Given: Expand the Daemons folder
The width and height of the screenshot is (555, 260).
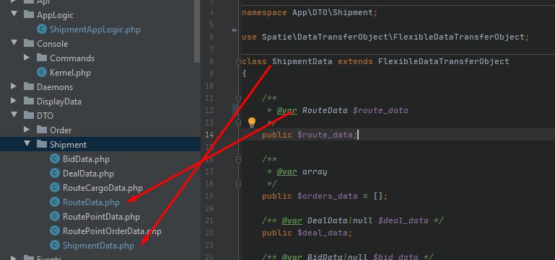Looking at the screenshot, I should tap(14, 86).
